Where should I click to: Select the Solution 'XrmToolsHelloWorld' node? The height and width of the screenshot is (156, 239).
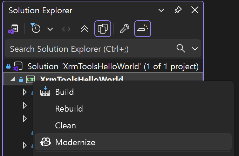(113, 66)
